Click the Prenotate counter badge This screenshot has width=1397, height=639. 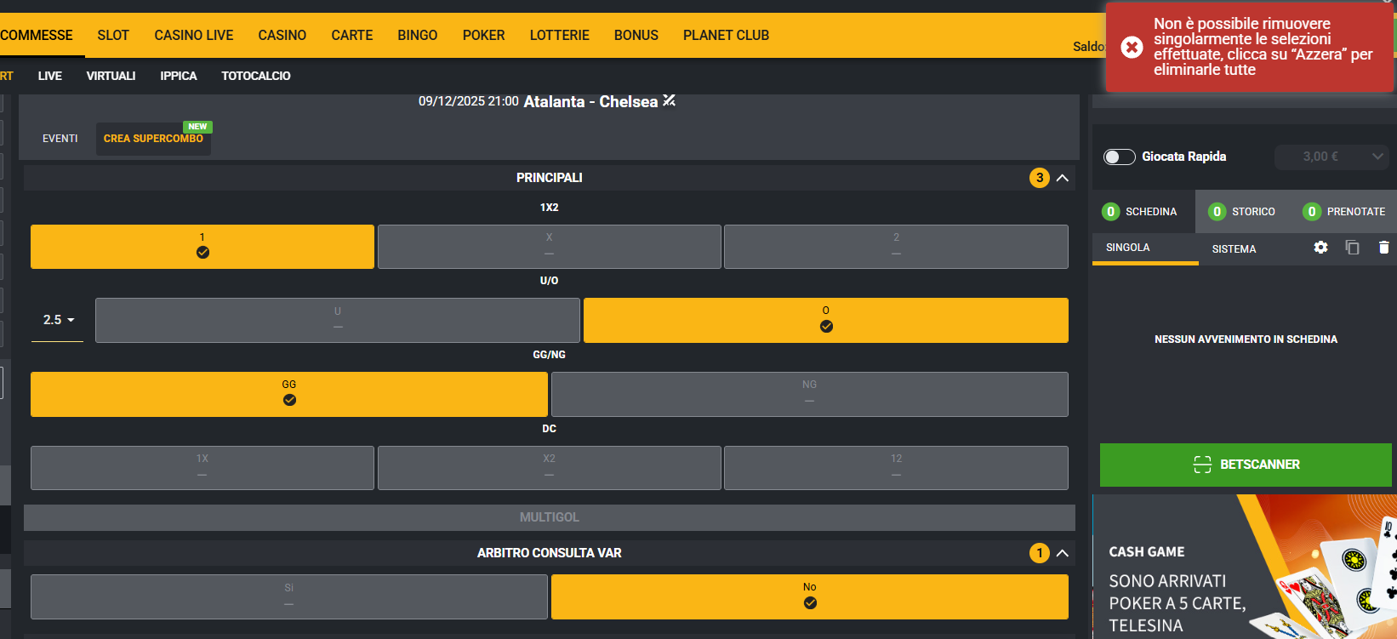[x=1312, y=212]
